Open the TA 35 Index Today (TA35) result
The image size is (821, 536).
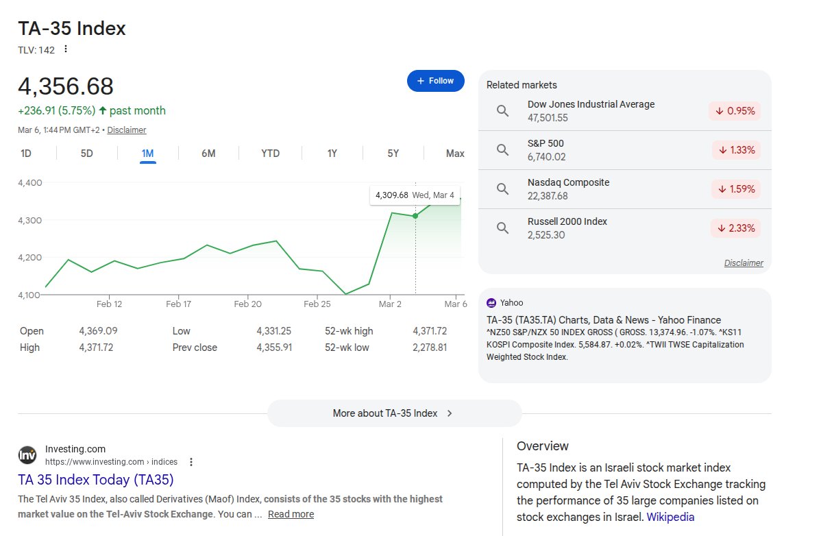[96, 480]
